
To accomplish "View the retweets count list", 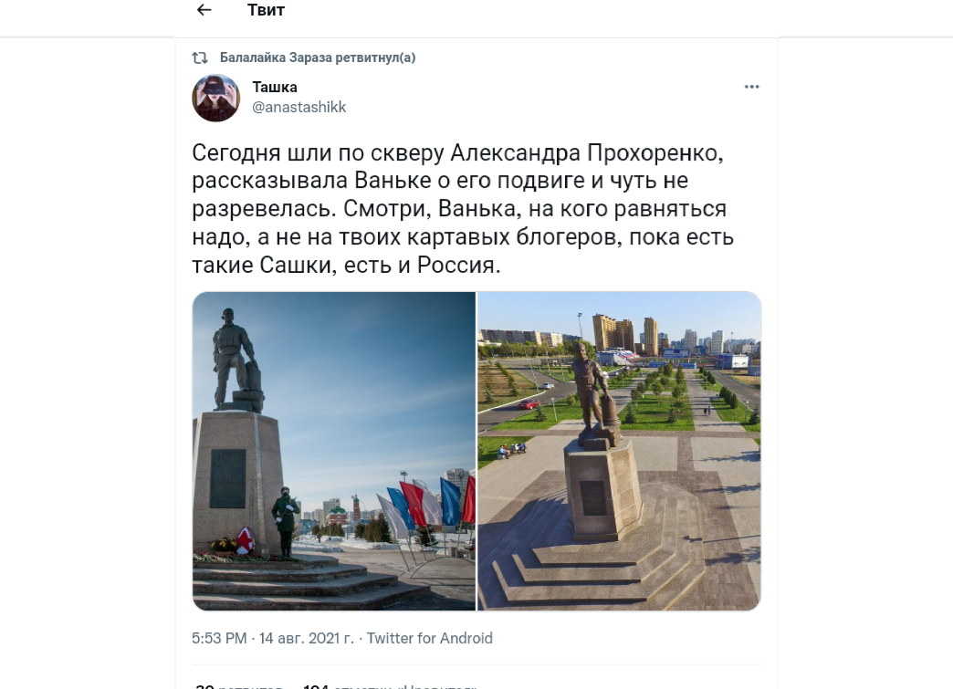I will (238, 686).
